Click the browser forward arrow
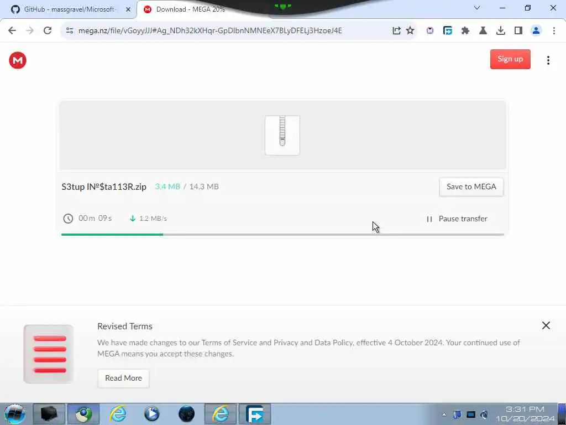 tap(30, 30)
